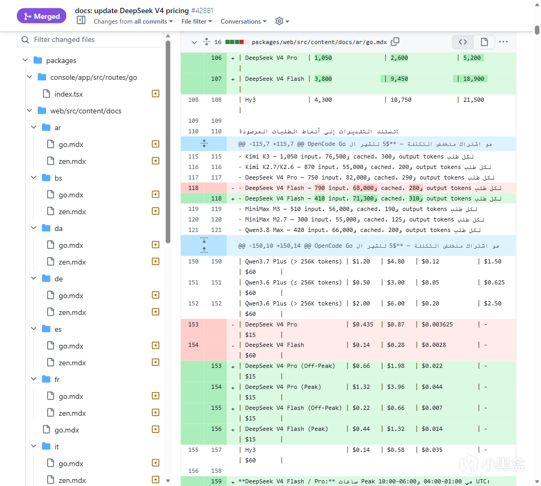Select deleted line 154 DeepSeek V4 Flash

tap(348, 350)
